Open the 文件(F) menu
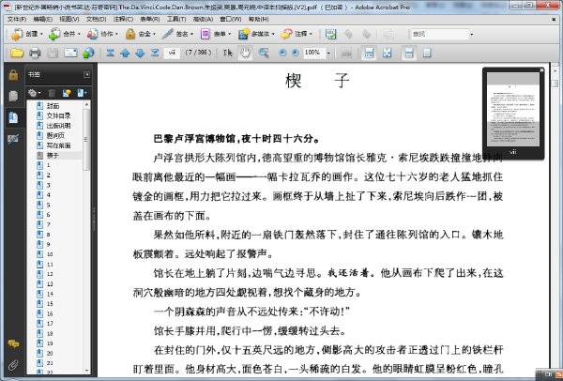The width and height of the screenshot is (563, 381). point(17,19)
